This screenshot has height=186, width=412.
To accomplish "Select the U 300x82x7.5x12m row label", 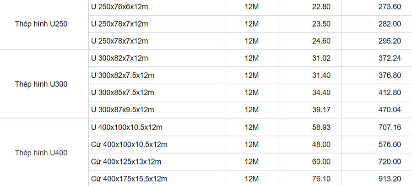I will pos(123,76).
